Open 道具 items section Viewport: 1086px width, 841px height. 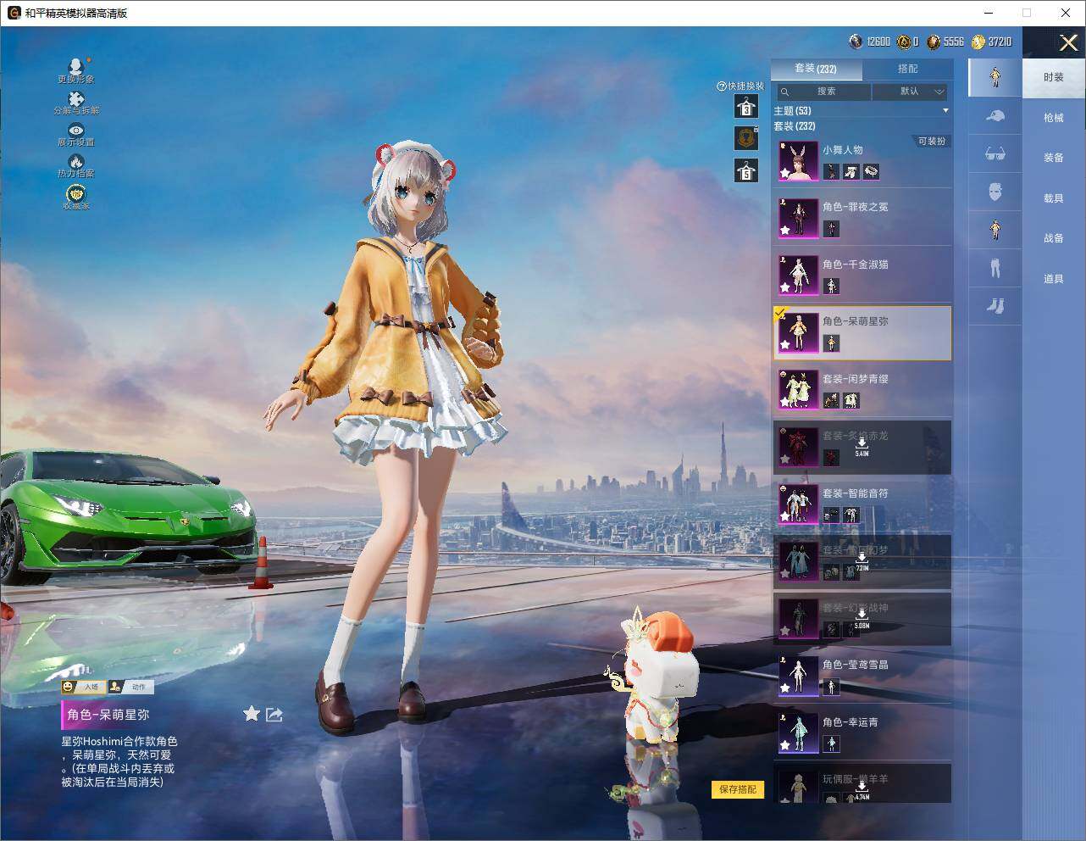coord(1054,279)
